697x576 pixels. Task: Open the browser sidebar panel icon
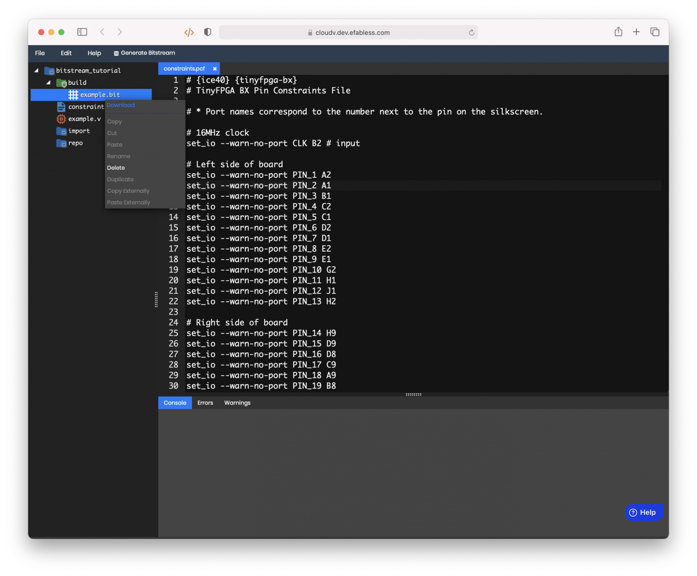[82, 32]
